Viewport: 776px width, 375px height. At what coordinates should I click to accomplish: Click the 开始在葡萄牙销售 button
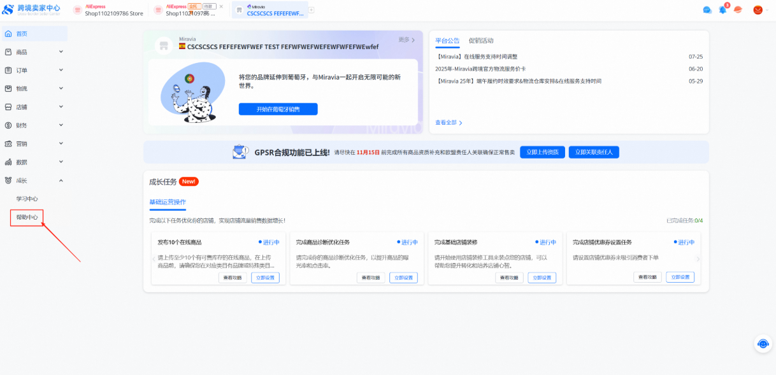278,110
